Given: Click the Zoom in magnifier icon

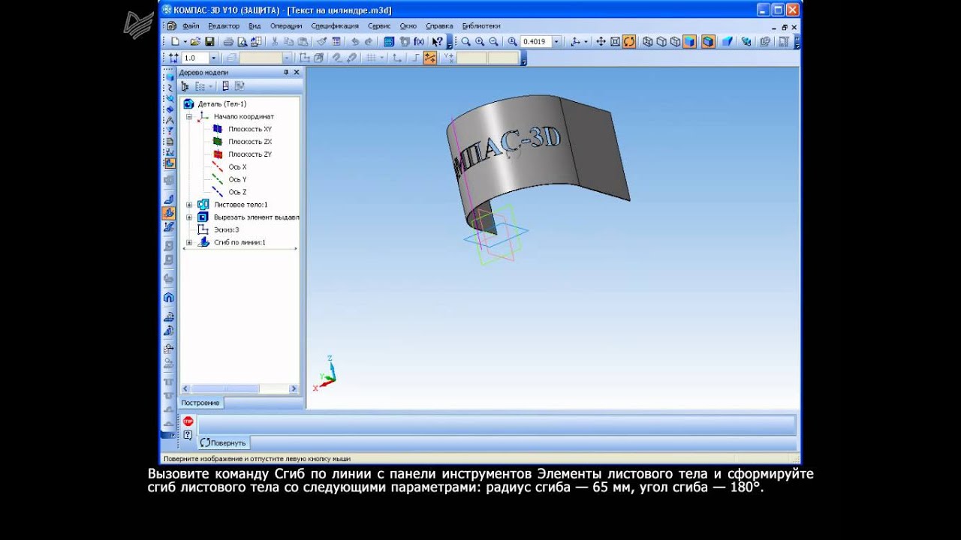Looking at the screenshot, I should 480,42.
